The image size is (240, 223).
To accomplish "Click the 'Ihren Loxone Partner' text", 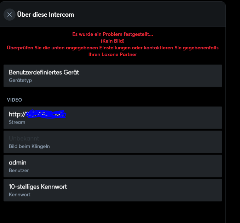I will click(x=113, y=54).
